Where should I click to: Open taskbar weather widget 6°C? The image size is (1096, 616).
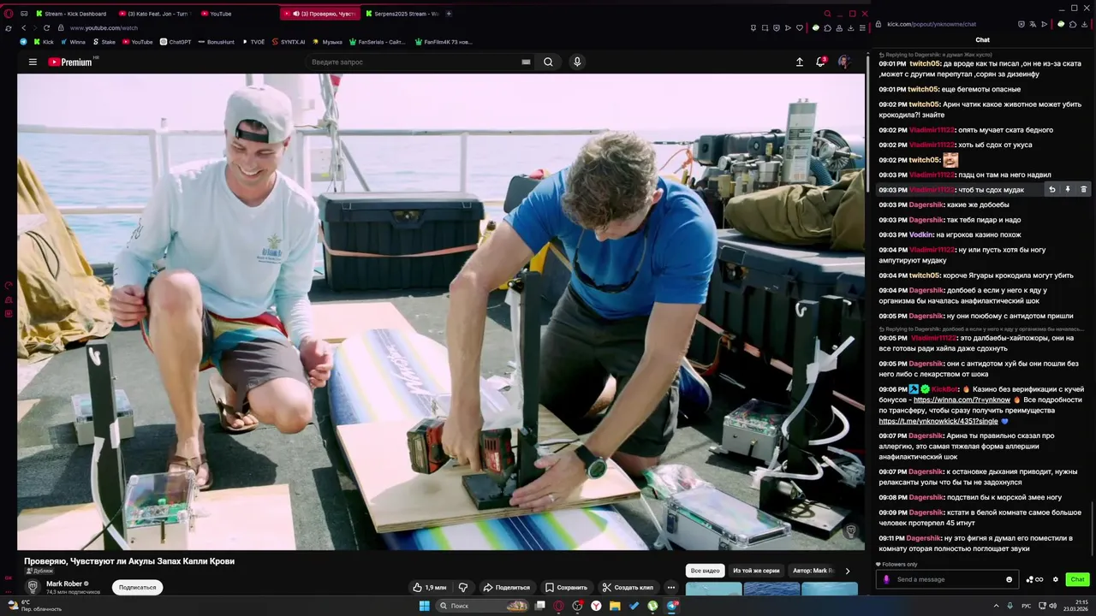tap(34, 606)
